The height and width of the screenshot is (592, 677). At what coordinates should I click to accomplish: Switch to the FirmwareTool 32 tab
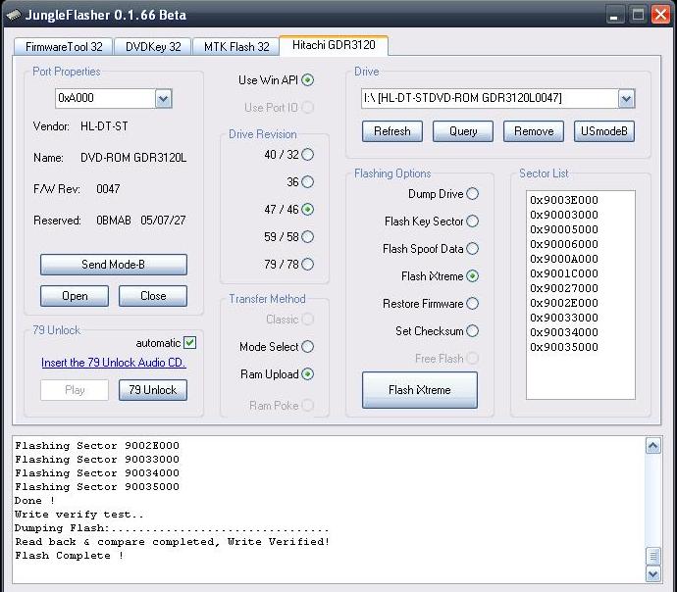coord(64,47)
